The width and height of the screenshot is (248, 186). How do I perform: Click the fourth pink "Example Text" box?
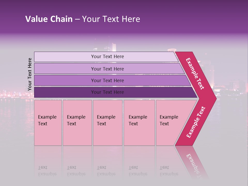pos(139,123)
